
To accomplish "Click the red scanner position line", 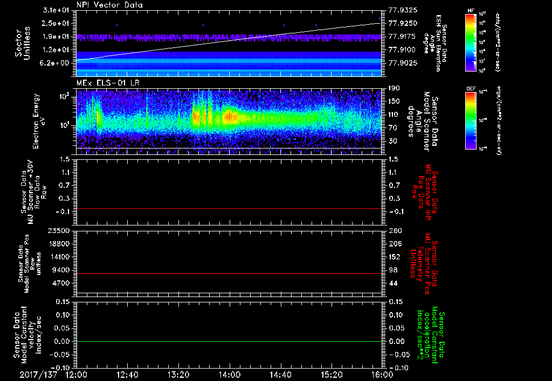I will pos(229,274).
